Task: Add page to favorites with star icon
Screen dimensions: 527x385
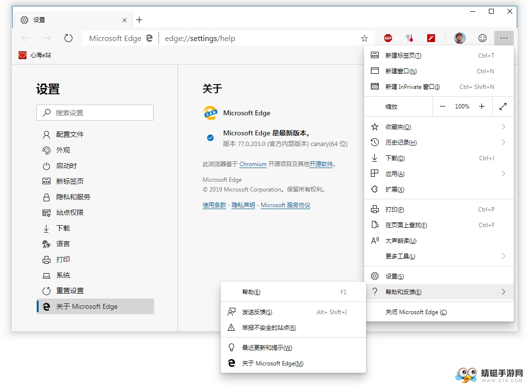Action: pos(365,38)
